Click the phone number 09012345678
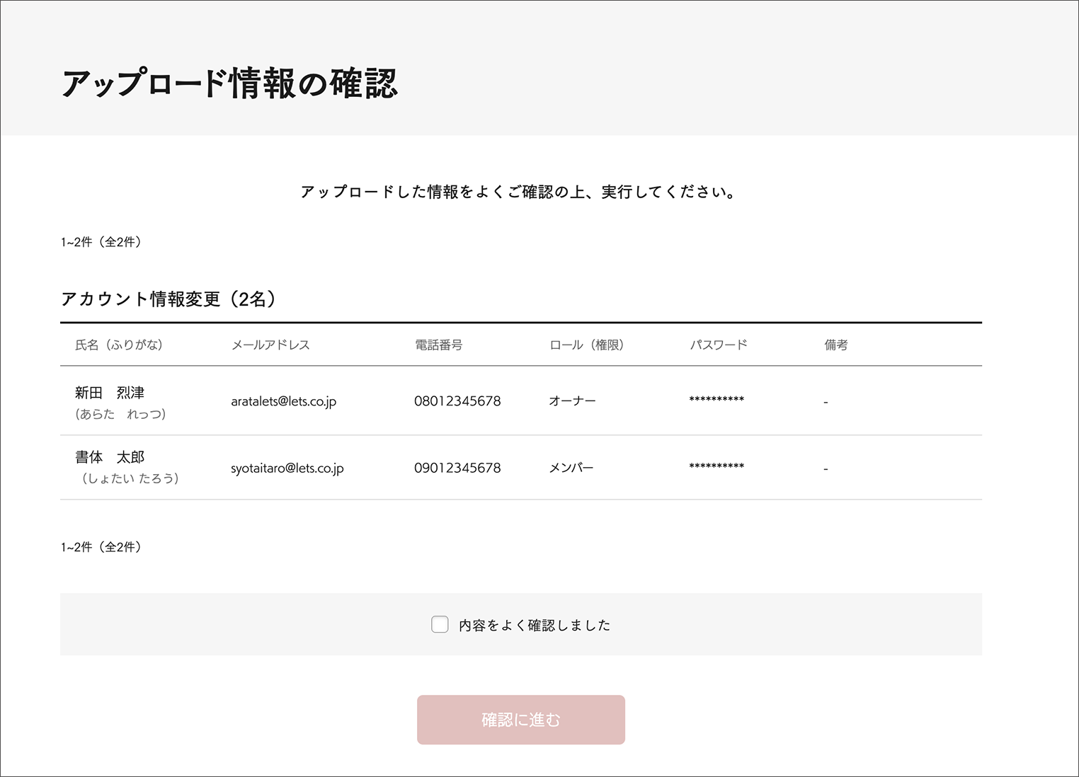This screenshot has width=1079, height=777. pyautogui.click(x=457, y=468)
